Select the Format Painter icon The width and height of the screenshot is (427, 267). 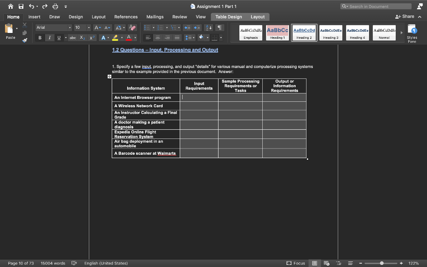tap(25, 41)
